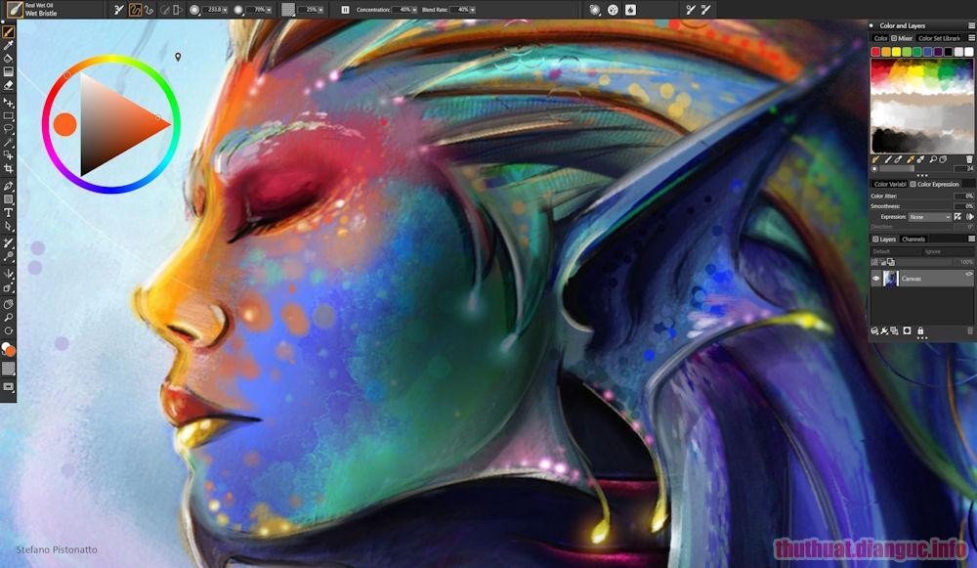Open the paper selector in the toolbox

(x=8, y=369)
